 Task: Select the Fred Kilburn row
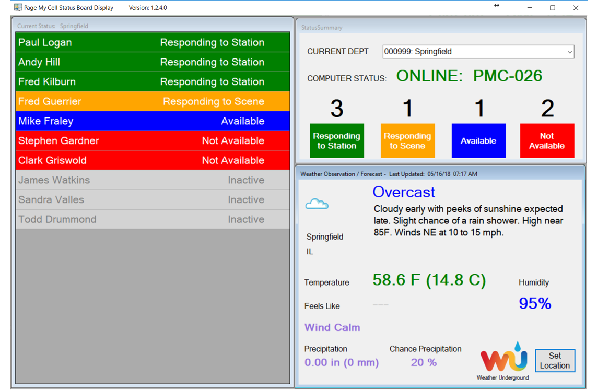pos(153,82)
